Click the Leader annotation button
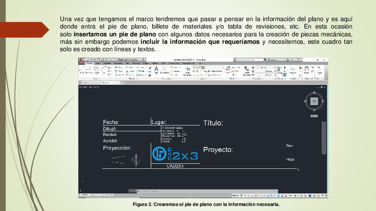376x211 pixels. [x=175, y=71]
